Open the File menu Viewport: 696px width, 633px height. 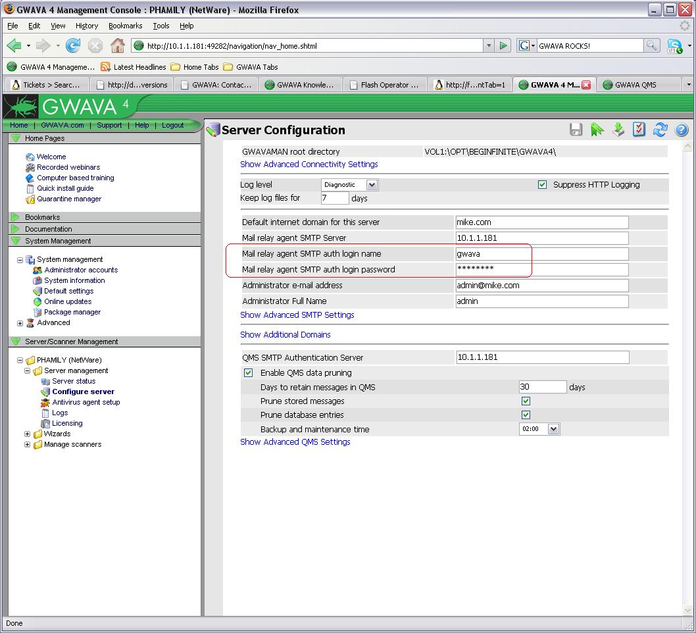[12, 26]
